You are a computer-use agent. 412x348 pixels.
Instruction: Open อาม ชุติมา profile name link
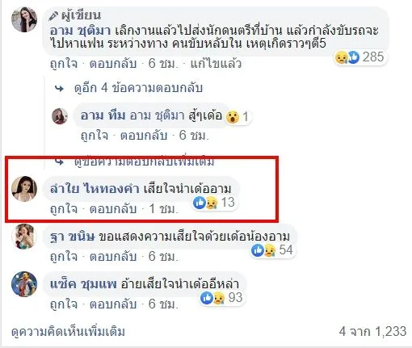point(80,31)
